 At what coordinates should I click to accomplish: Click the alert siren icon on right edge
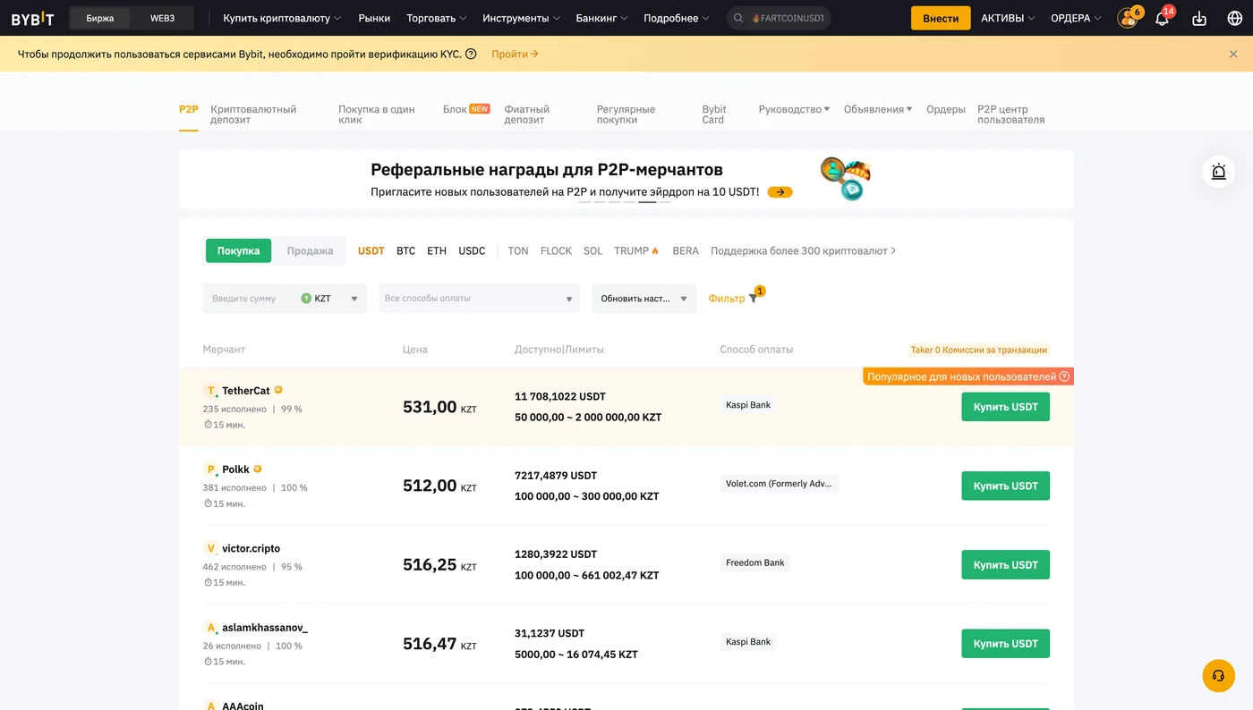[x=1219, y=172]
